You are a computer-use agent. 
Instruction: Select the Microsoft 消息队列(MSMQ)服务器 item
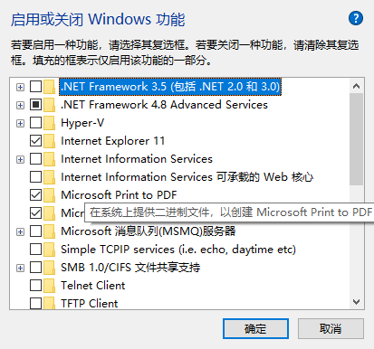[x=148, y=231]
